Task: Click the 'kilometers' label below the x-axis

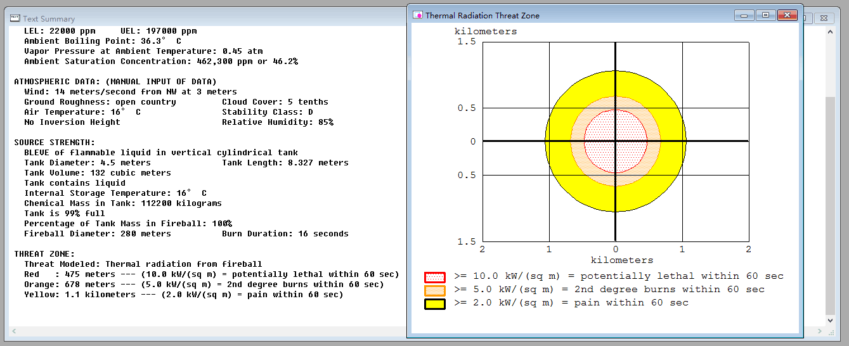Action: point(622,260)
